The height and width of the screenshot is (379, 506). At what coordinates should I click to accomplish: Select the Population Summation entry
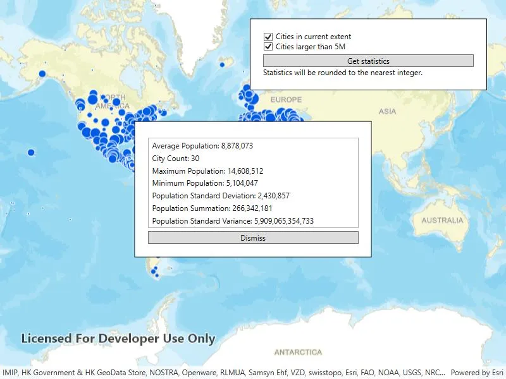coord(253,208)
